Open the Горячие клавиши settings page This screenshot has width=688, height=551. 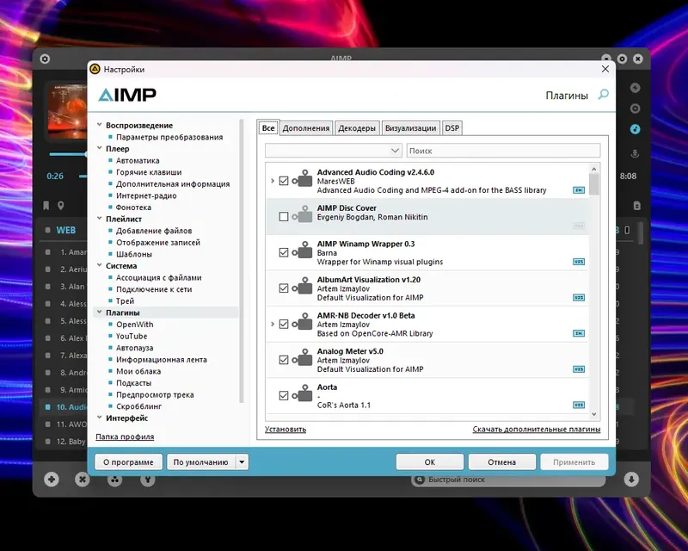coord(149,172)
